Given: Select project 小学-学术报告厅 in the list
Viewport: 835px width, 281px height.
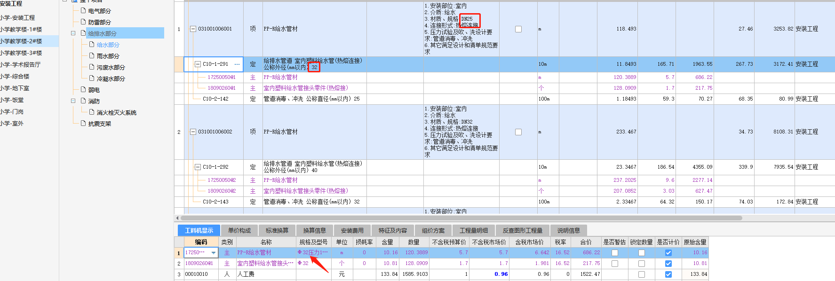Looking at the screenshot, I should 29,64.
